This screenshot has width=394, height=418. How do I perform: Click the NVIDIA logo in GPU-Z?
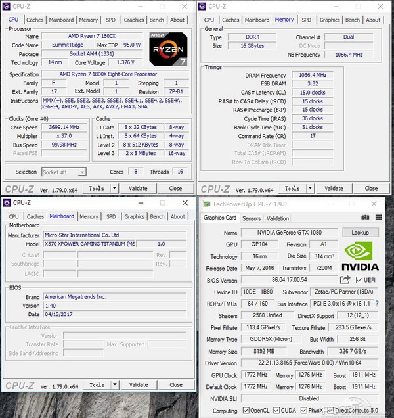point(360,256)
